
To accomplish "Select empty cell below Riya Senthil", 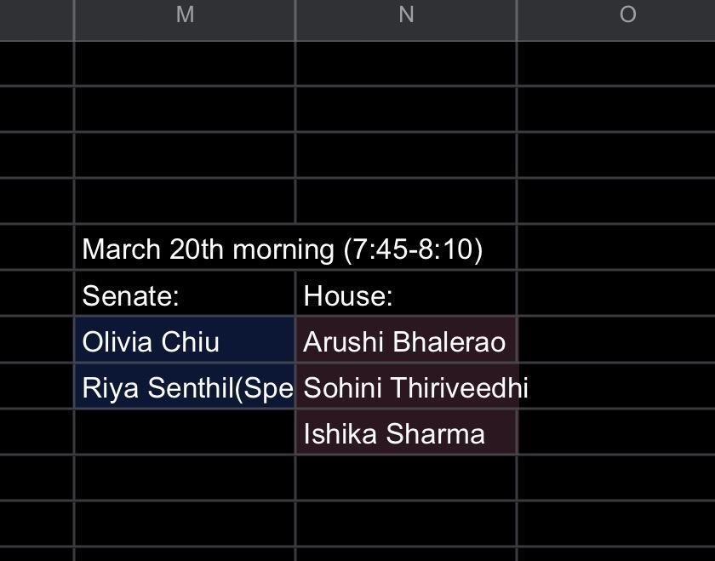I will pyautogui.click(x=184, y=433).
